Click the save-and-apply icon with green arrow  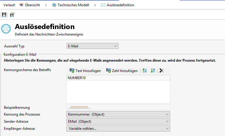tap(12, 15)
